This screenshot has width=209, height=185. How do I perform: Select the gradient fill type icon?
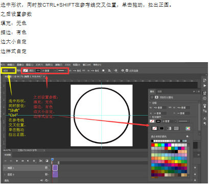tap(169, 128)
